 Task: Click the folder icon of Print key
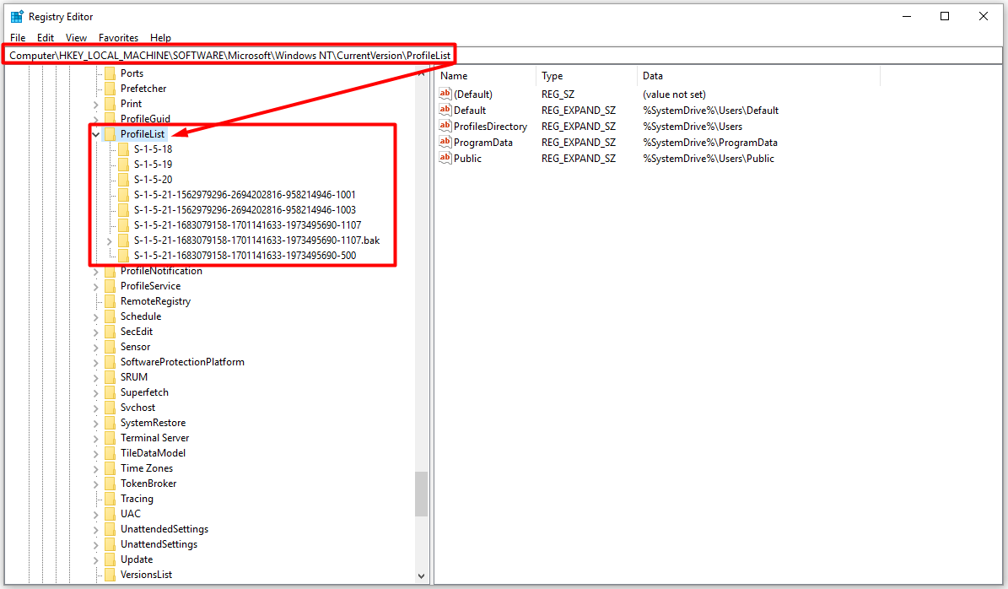coord(110,104)
